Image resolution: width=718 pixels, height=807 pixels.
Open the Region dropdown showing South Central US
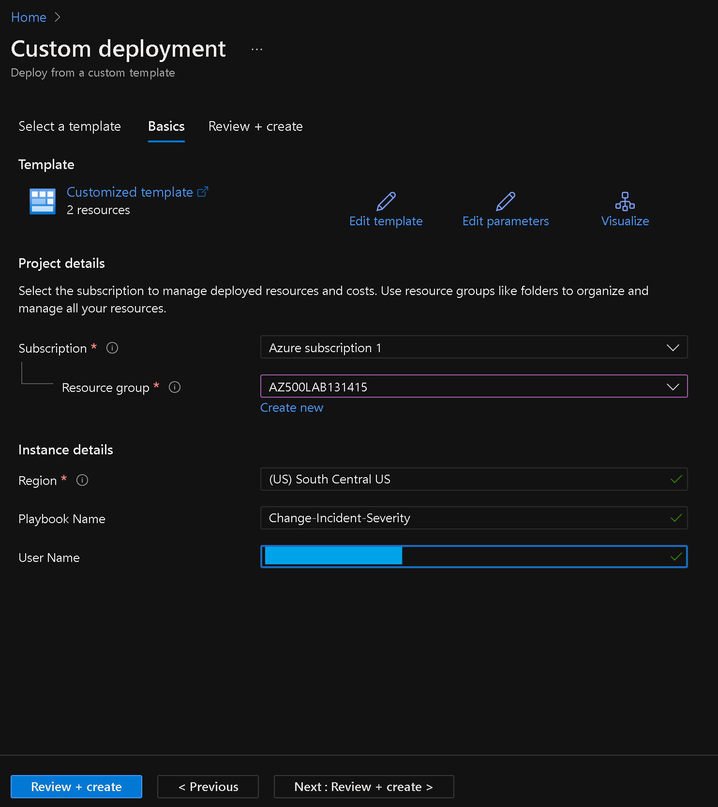[474, 479]
